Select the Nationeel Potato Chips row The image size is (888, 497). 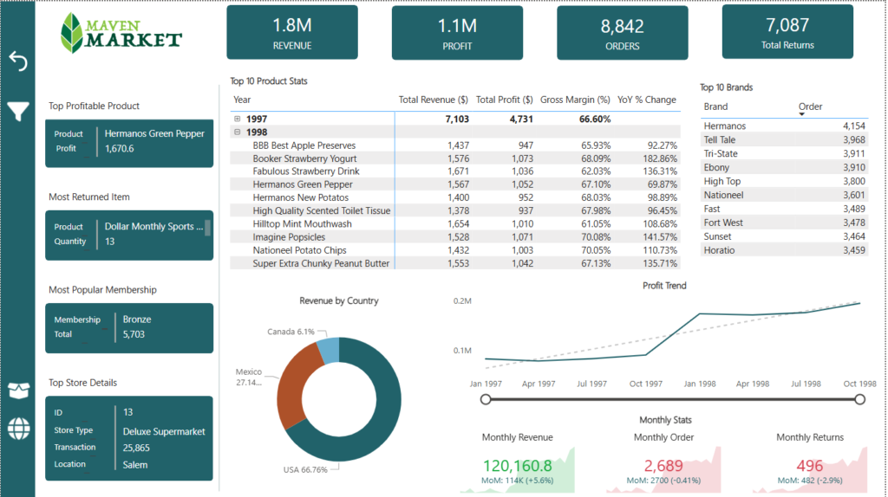454,250
